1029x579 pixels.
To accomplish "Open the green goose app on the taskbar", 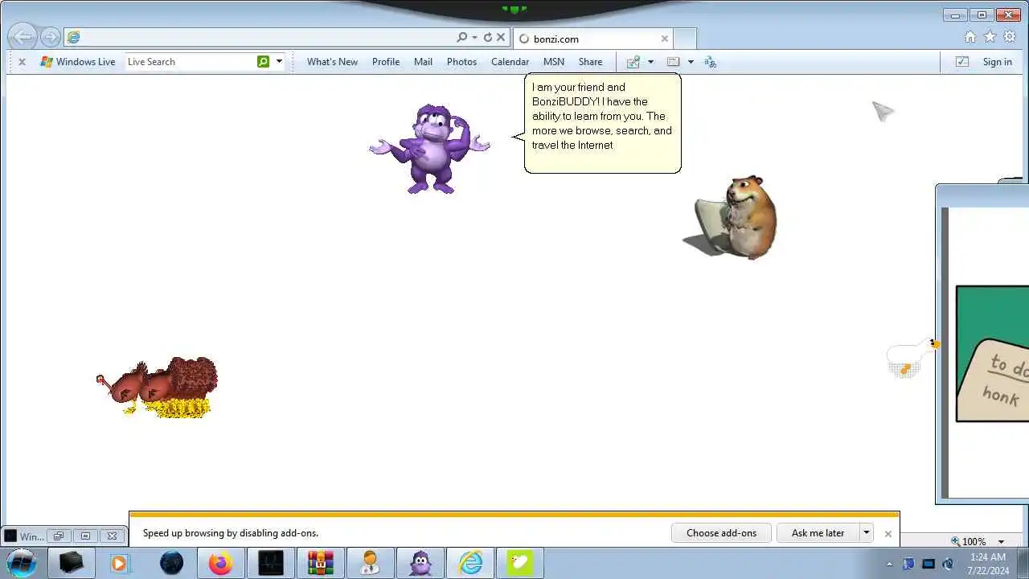I will click(519, 563).
